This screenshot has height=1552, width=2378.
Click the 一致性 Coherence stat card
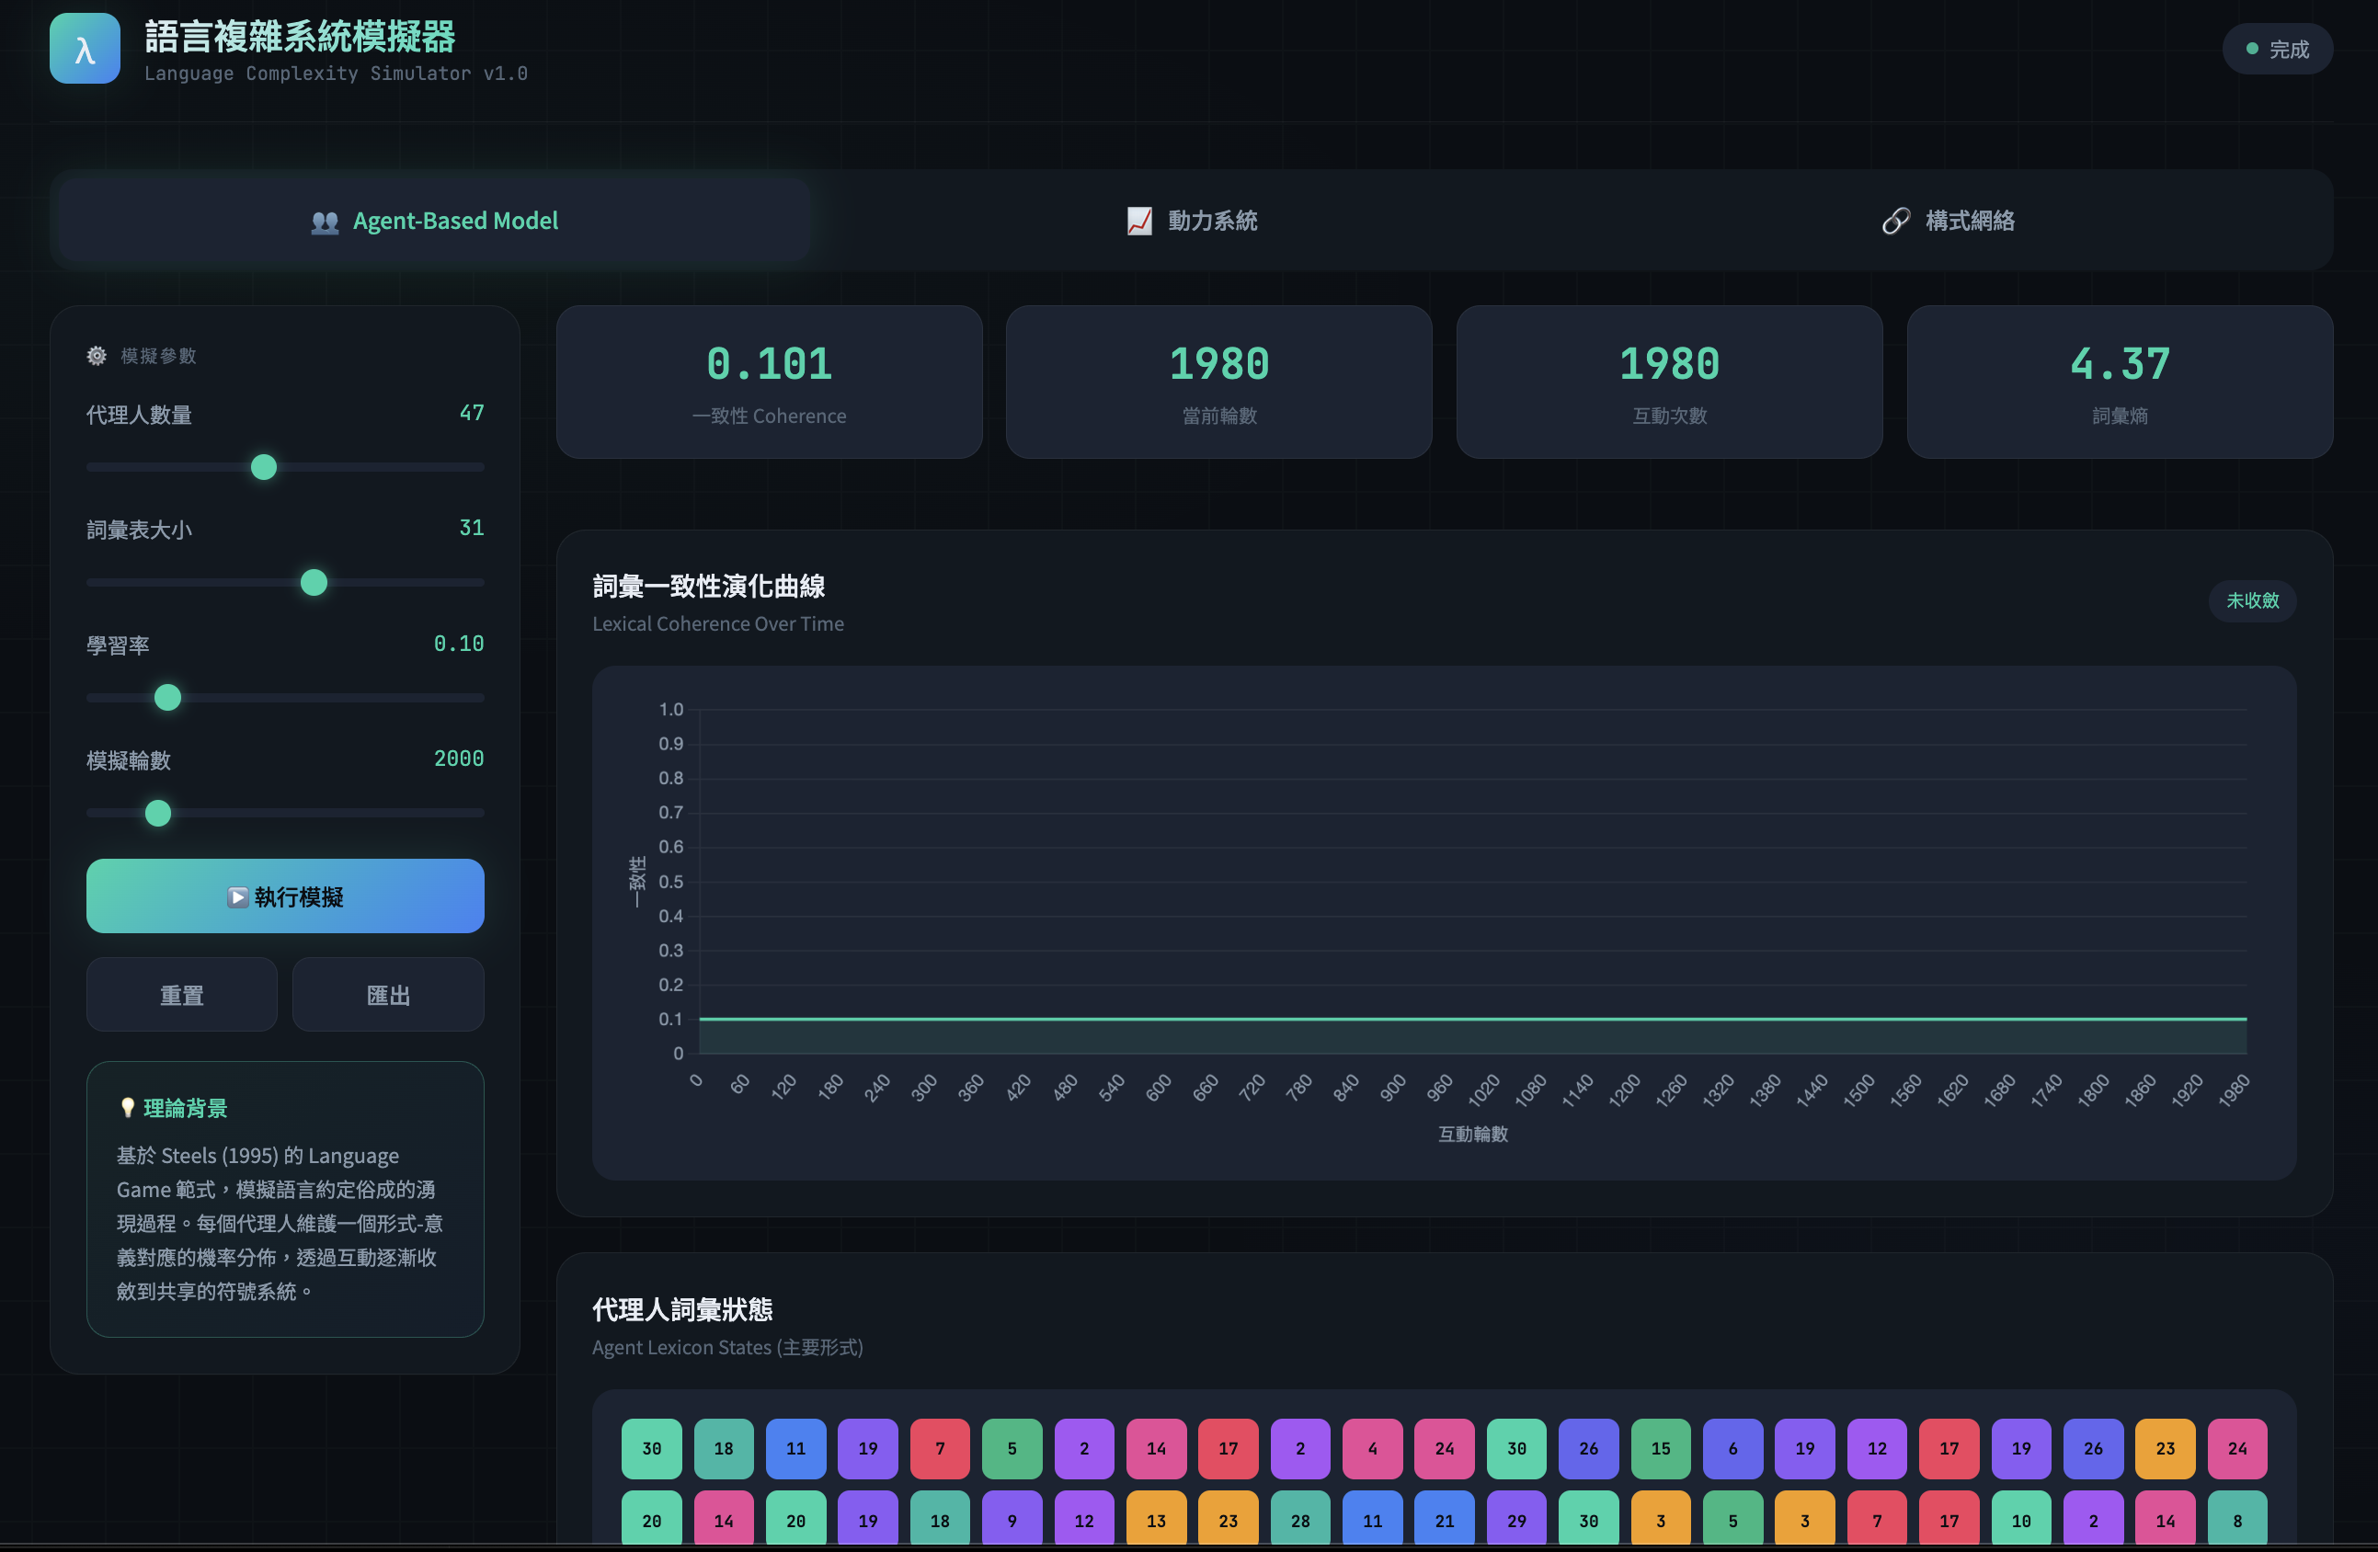coord(769,382)
